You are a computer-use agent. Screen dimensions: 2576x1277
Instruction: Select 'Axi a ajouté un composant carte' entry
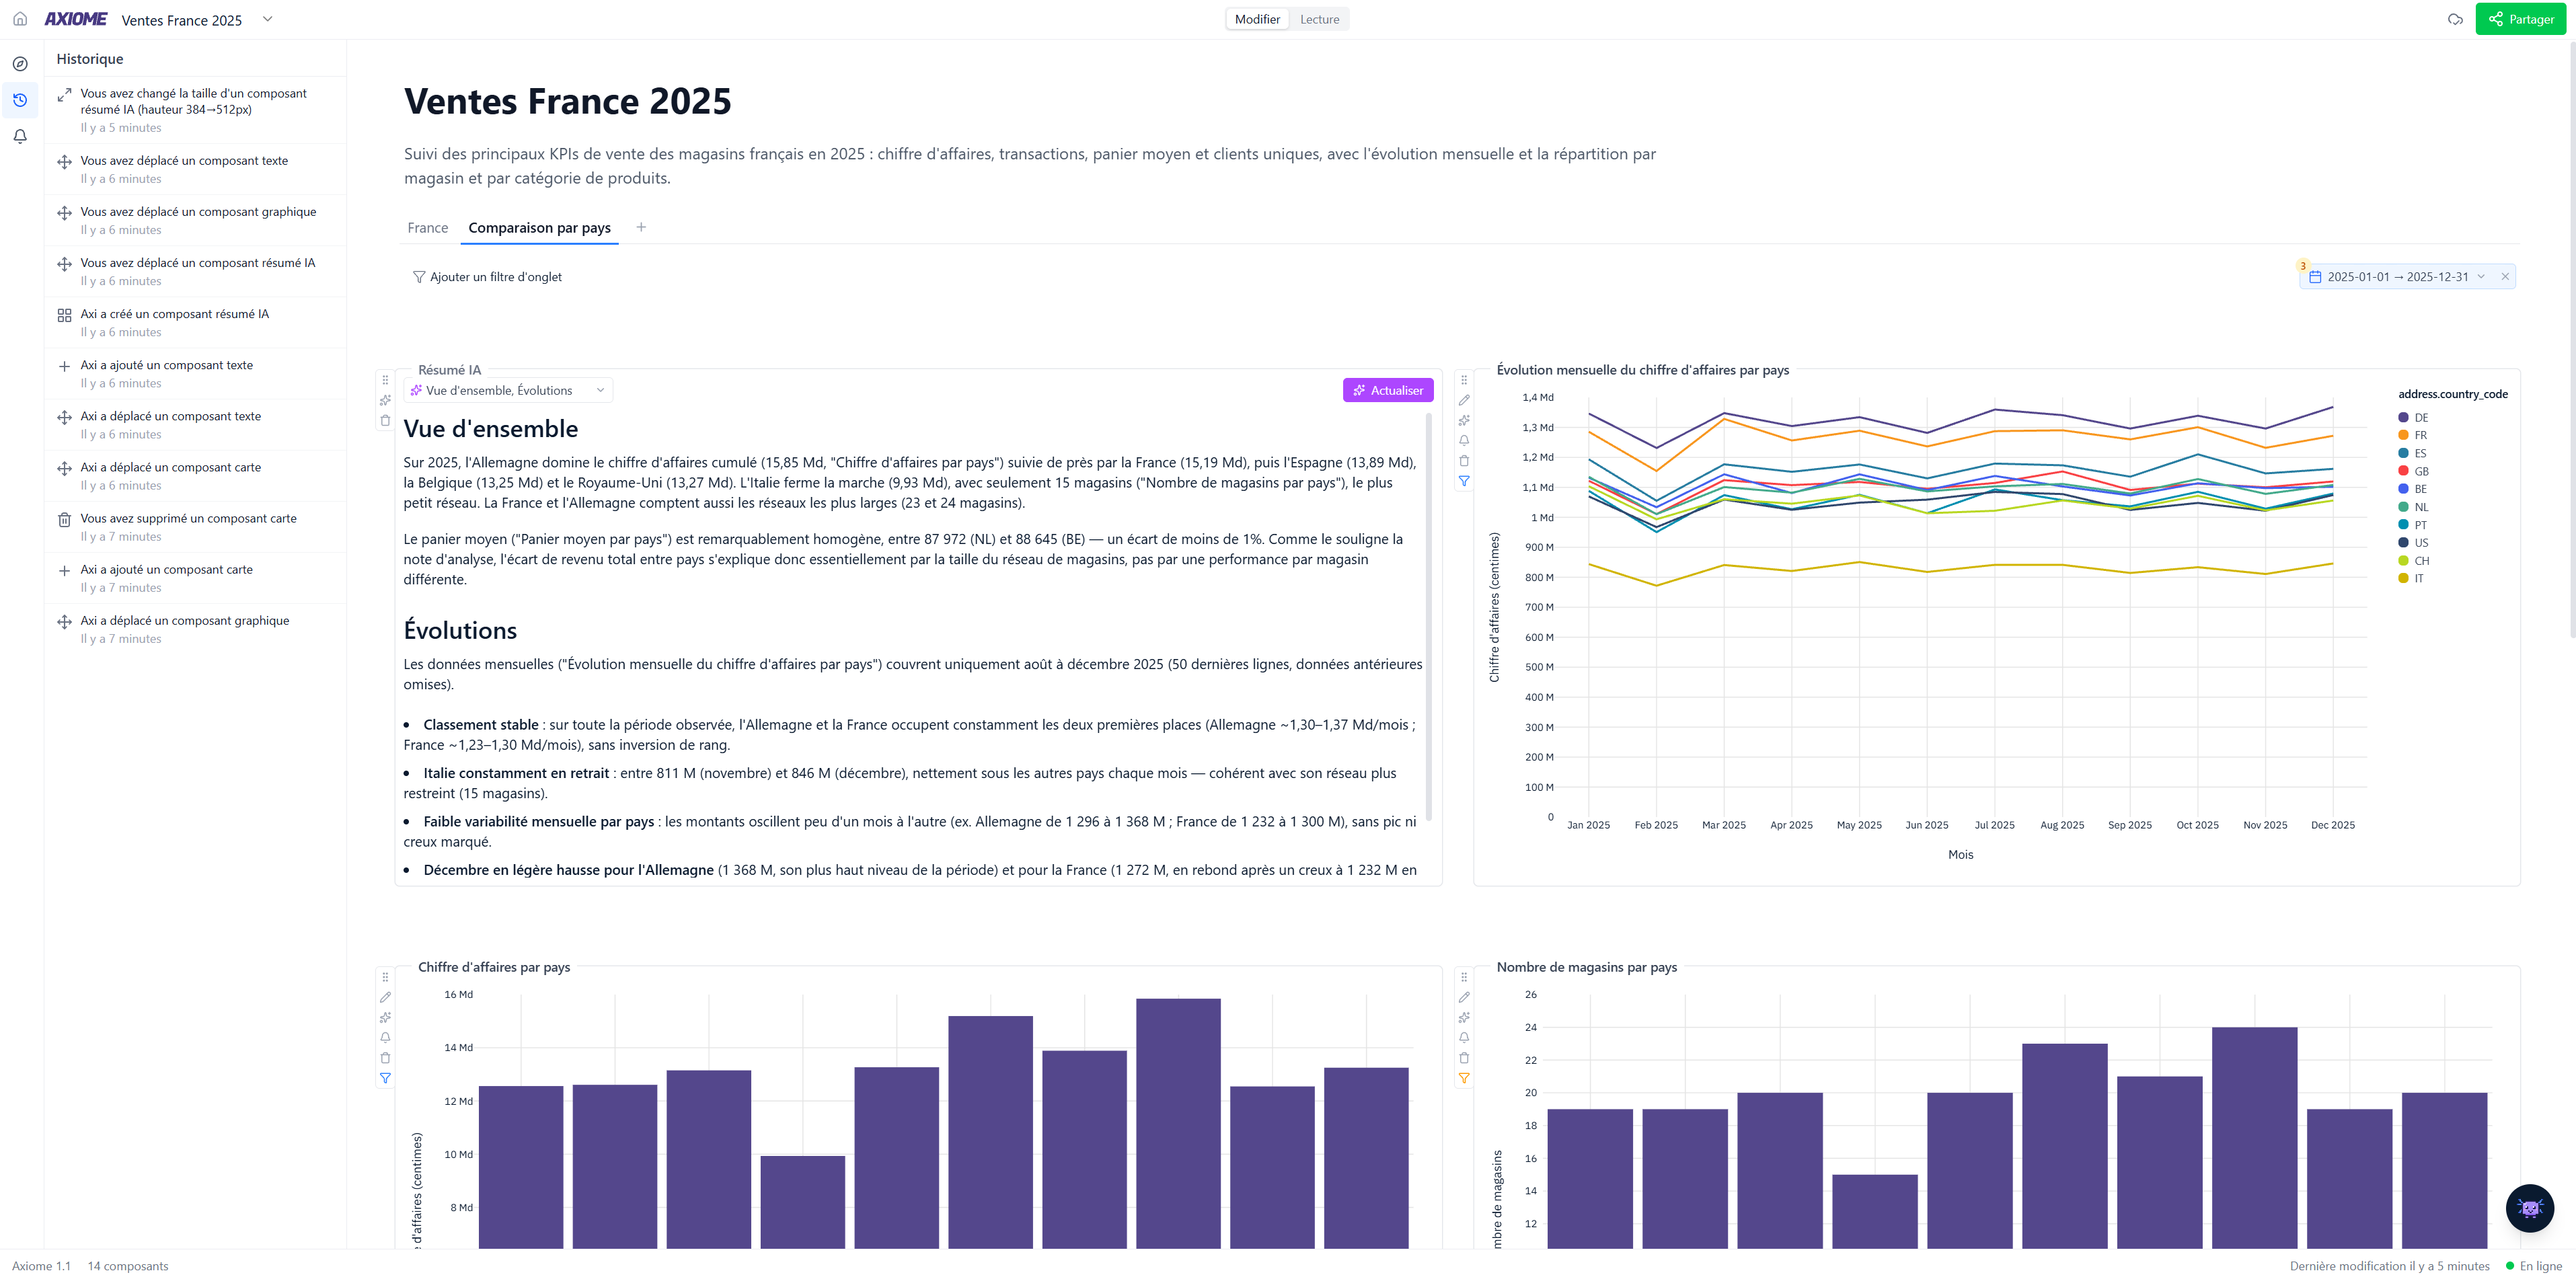(x=196, y=578)
